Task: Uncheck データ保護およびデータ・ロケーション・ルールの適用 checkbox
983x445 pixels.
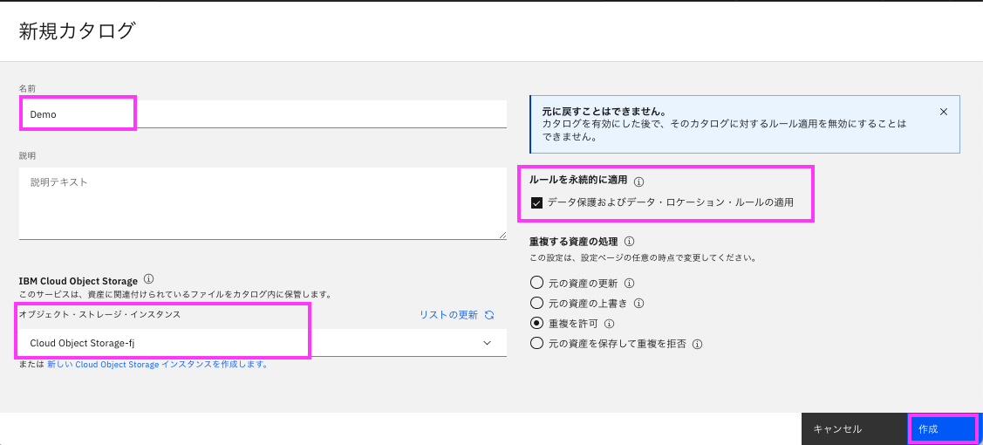Action: 536,202
